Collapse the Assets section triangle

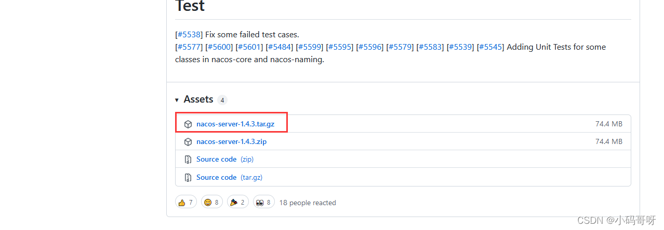[177, 99]
